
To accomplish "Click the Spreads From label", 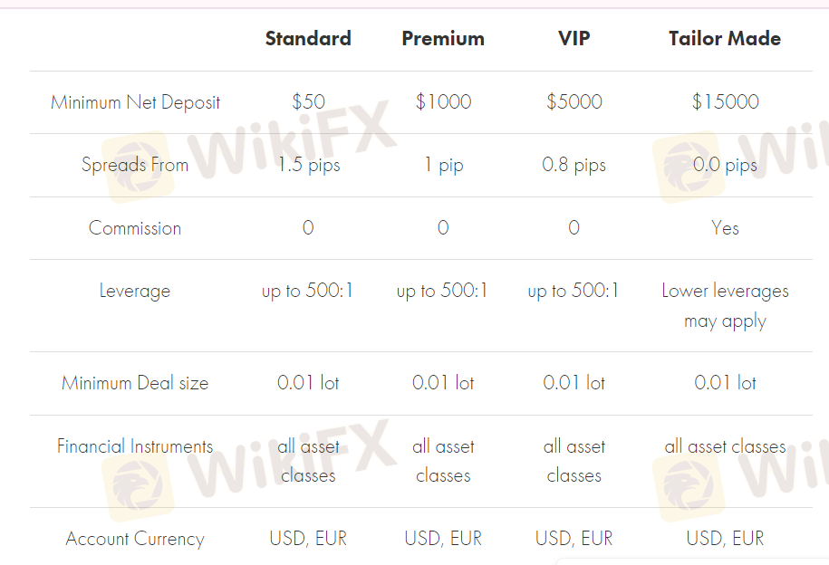I will [135, 165].
